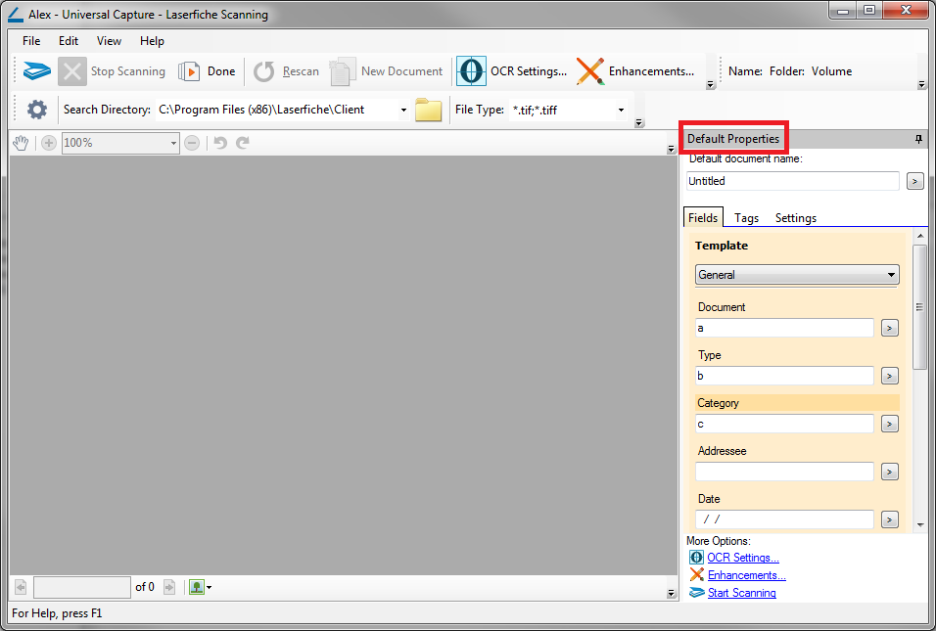The image size is (936, 631).
Task: Click the green image thumbnail view icon
Action: pyautogui.click(x=197, y=587)
